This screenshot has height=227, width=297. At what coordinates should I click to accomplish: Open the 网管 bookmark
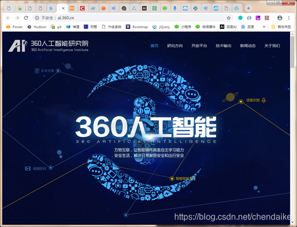pyautogui.click(x=91, y=27)
